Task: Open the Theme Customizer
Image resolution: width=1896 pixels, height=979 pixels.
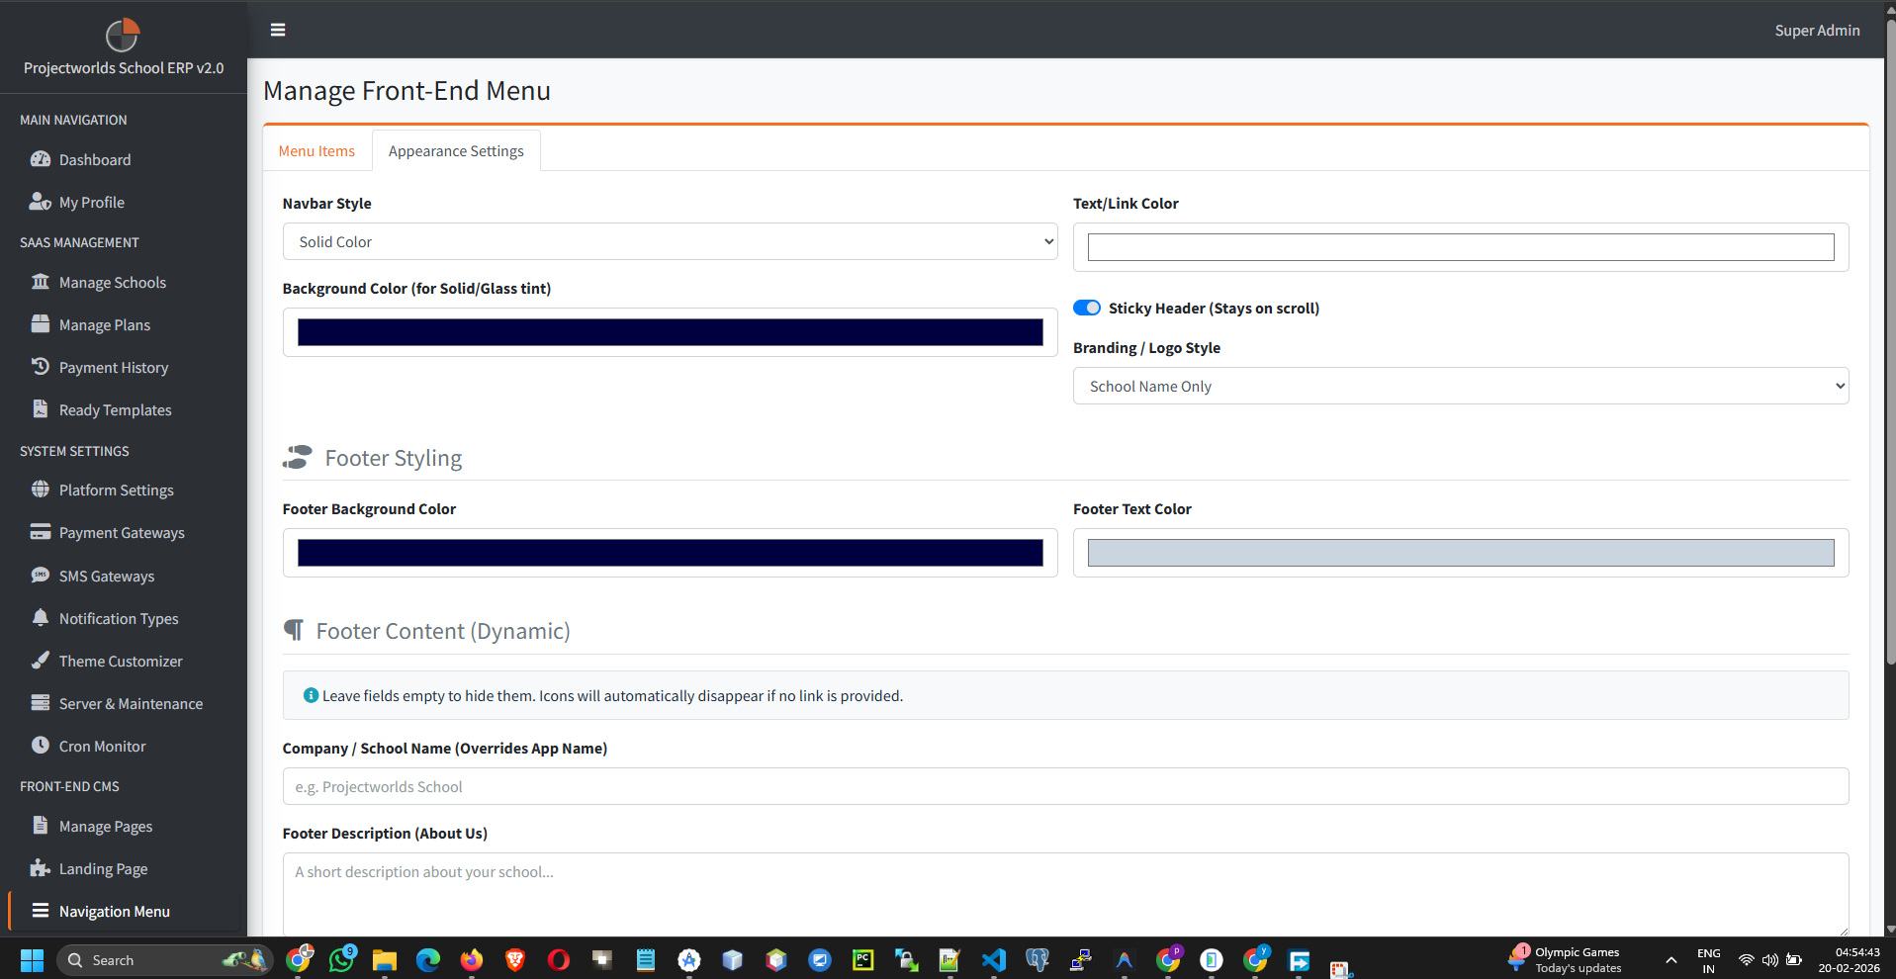Action: tap(120, 661)
